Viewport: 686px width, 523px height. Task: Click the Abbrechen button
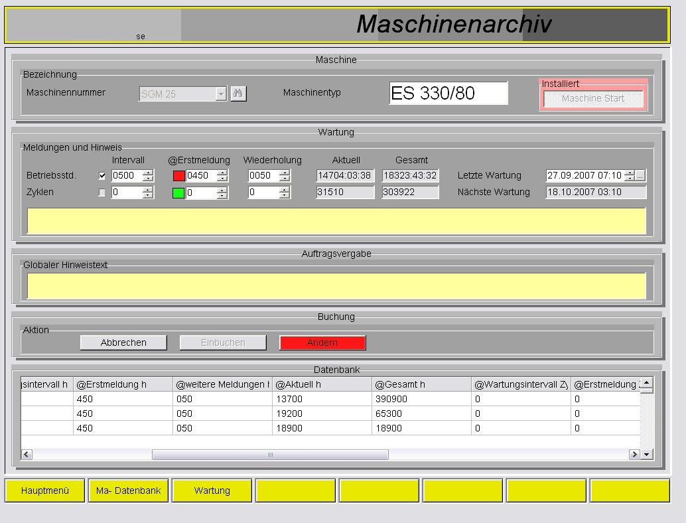(x=123, y=342)
